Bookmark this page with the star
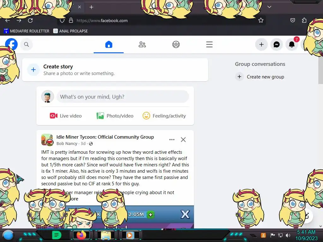 (x=261, y=20)
